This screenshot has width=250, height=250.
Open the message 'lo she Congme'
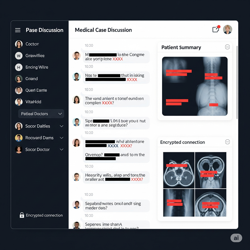coord(116,57)
